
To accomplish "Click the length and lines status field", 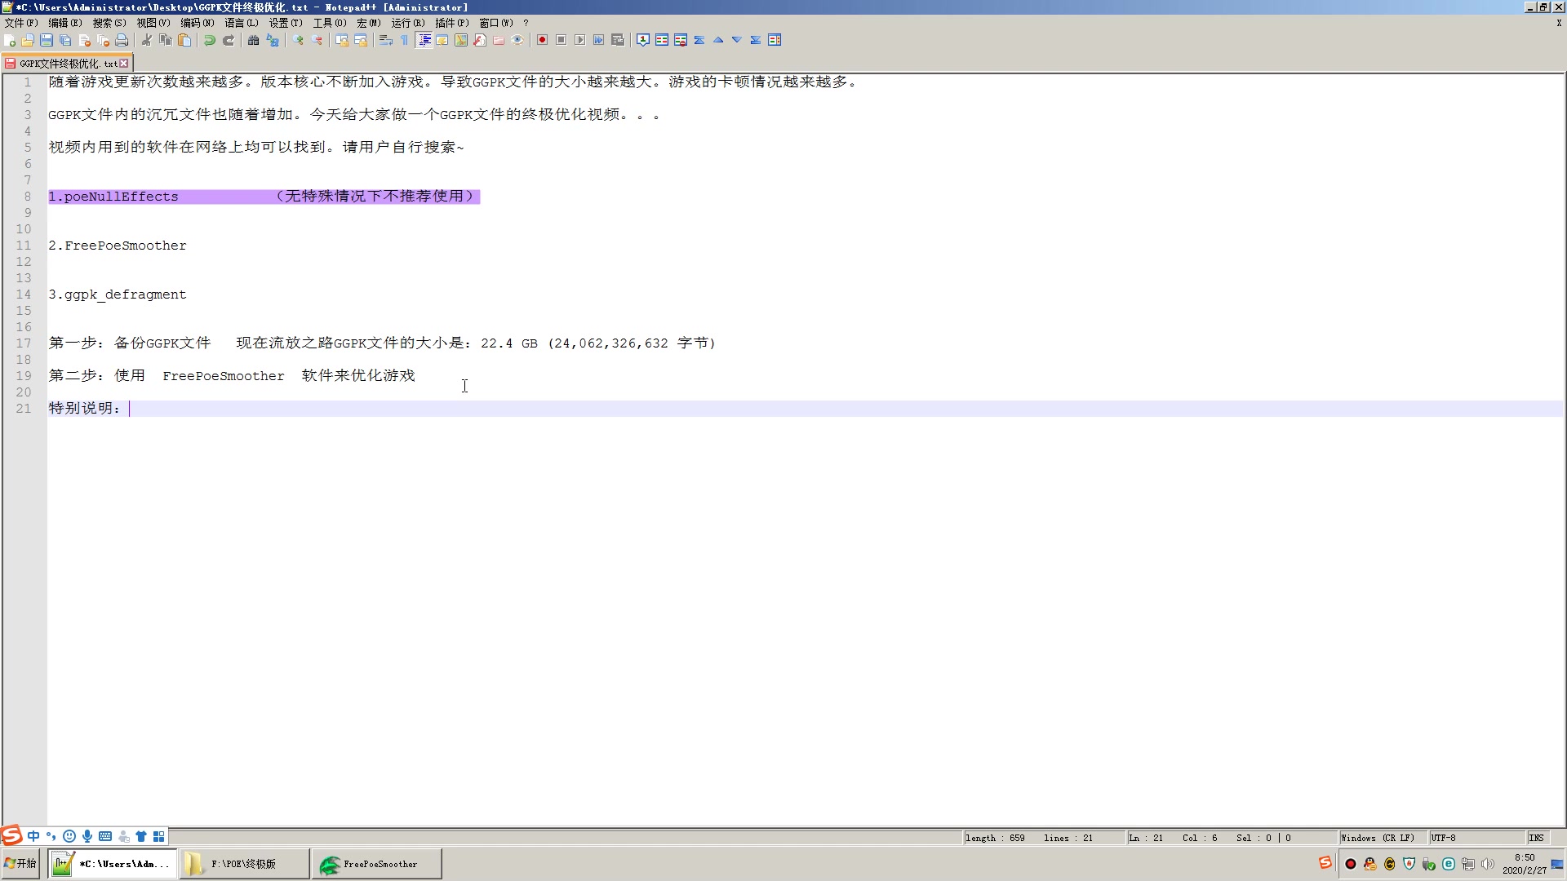I will pos(1043,838).
